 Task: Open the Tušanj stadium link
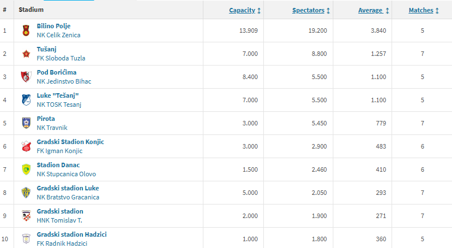[49, 49]
